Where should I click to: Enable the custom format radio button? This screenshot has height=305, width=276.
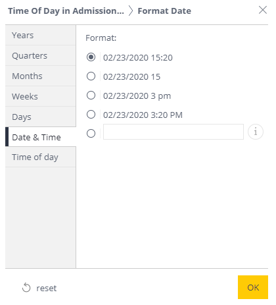pyautogui.click(x=91, y=133)
